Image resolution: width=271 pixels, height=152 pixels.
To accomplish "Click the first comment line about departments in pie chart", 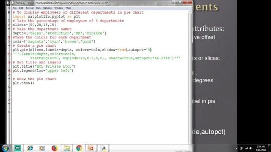I will tap(78, 12).
